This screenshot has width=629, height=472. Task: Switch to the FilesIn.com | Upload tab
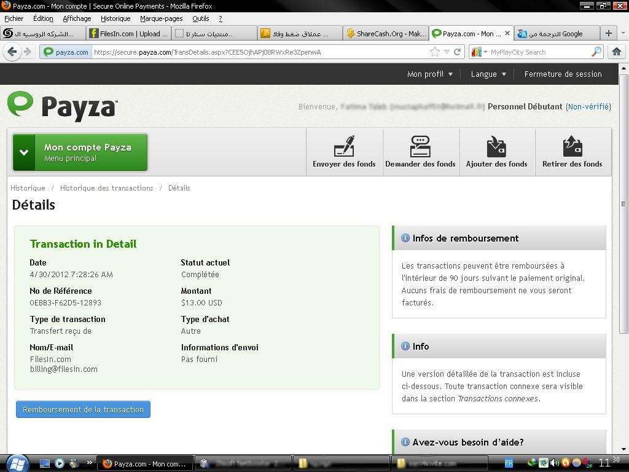(129, 33)
